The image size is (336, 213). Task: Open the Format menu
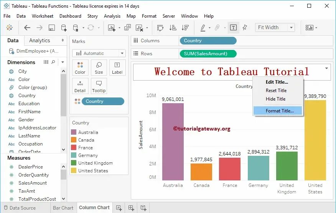[149, 16]
